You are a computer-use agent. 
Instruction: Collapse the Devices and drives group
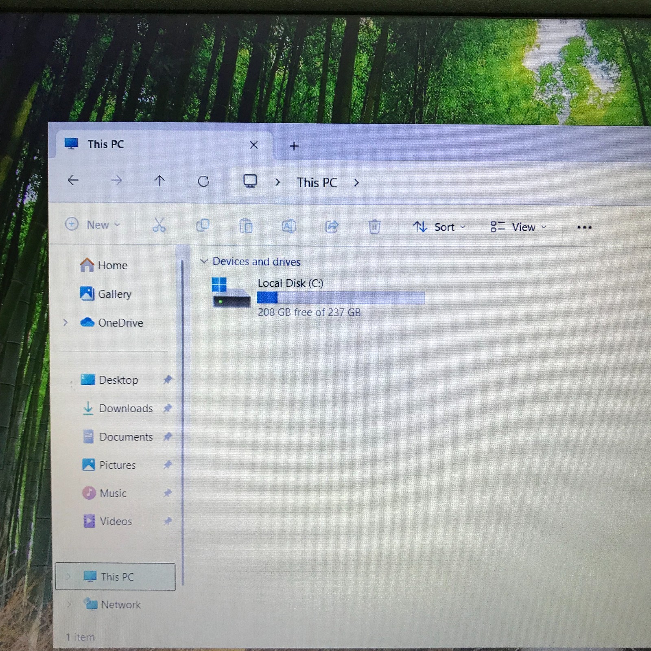tap(204, 261)
